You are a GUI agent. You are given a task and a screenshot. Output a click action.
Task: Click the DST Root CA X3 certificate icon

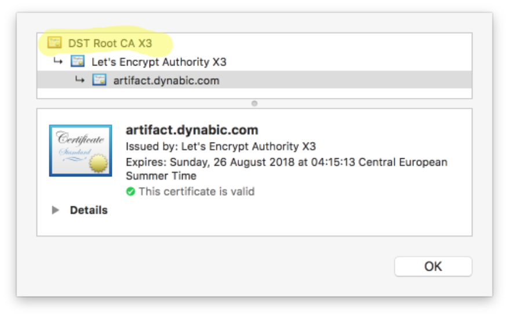click(54, 43)
